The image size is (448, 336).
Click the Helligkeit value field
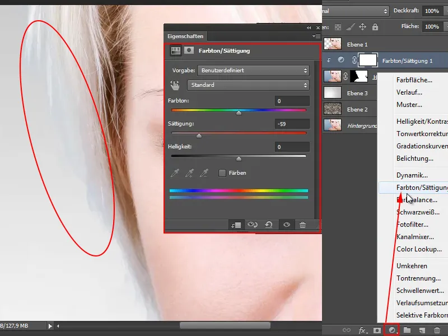tap(292, 147)
